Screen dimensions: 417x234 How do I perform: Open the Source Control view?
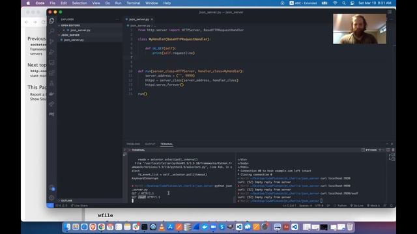(x=51, y=42)
